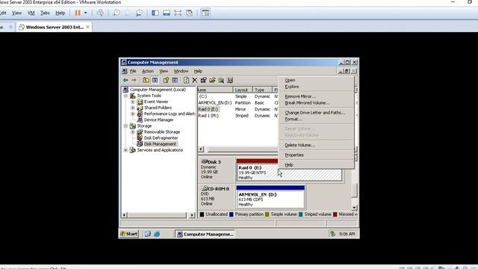Choose Break Mirrored Volume... from context menu

point(307,103)
